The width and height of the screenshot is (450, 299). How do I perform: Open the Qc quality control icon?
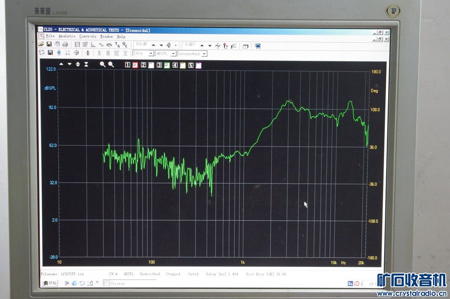[125, 45]
